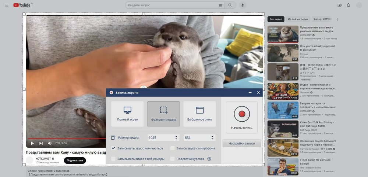Open KOTSUMET channel name link
Viewport: 368px width, 177px height.
(x=43, y=159)
